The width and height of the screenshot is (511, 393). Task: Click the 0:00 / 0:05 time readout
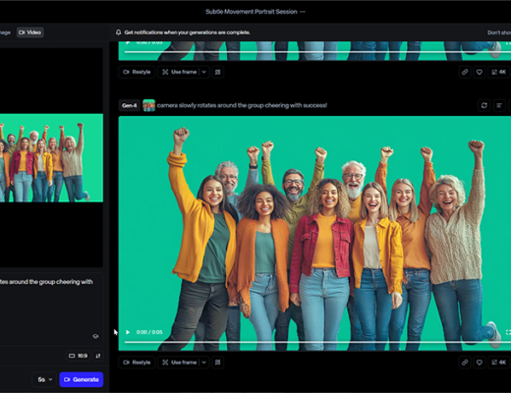(149, 332)
